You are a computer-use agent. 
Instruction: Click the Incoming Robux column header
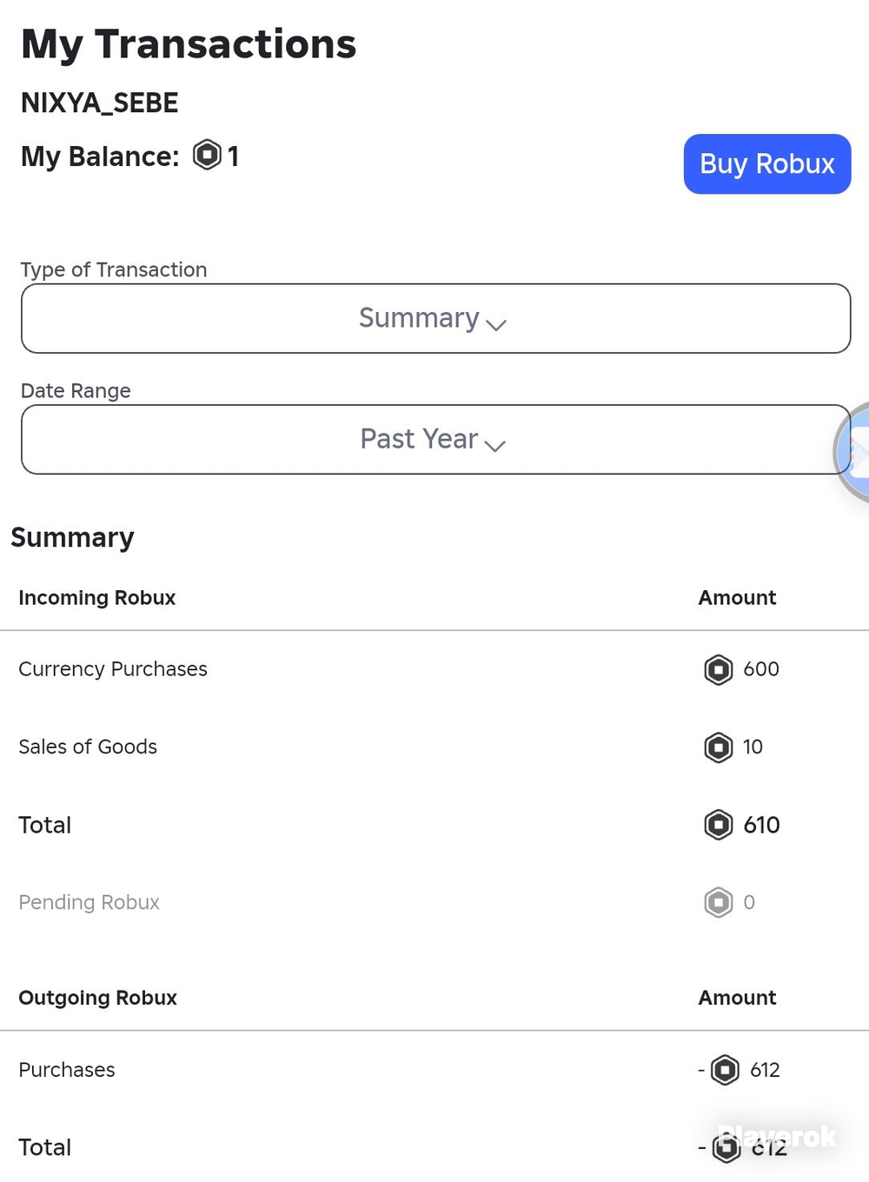[97, 598]
